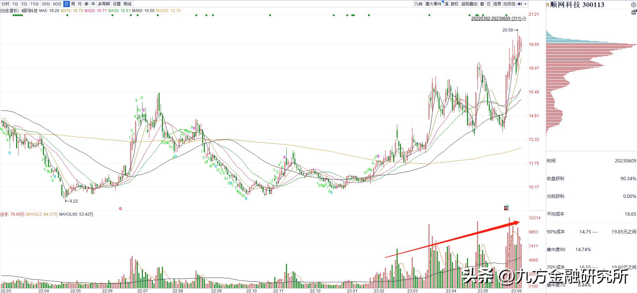The image size is (637, 293).
Task: Click the 收盘获利 90.34% value
Action: tap(628, 178)
